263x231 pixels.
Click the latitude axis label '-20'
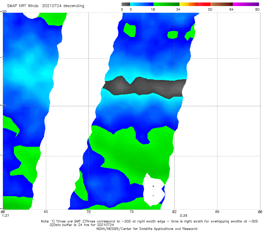tap(3, 11)
